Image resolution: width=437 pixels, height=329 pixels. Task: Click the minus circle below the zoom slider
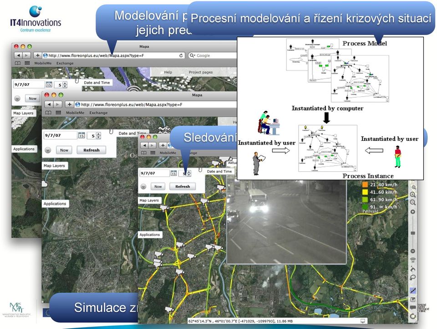(x=413, y=251)
